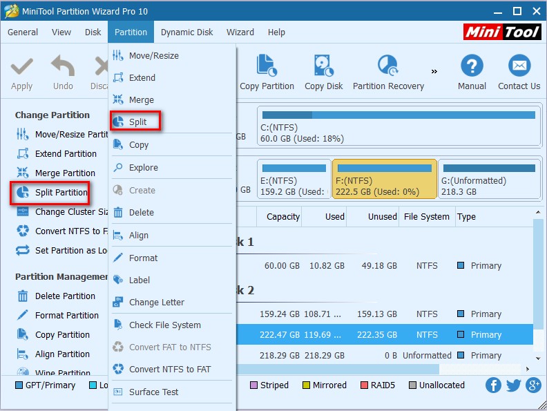Click the Label tag icon in the menu
The width and height of the screenshot is (547, 411).
pyautogui.click(x=118, y=280)
